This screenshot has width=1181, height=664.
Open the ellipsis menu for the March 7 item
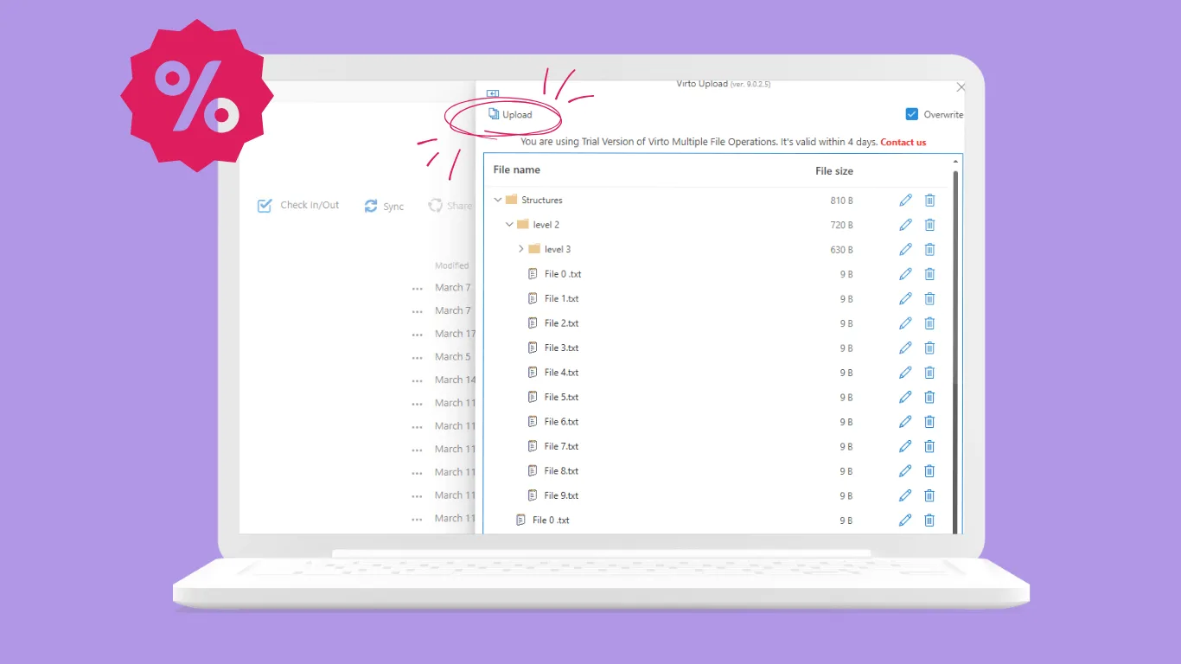417,288
